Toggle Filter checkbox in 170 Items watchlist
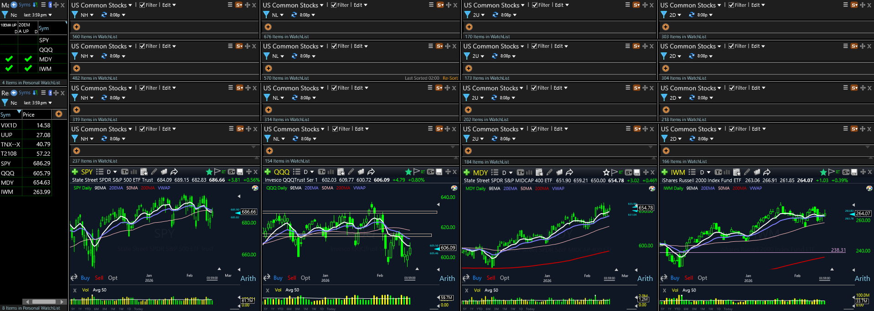Image resolution: width=874 pixels, height=311 pixels. pos(534,5)
